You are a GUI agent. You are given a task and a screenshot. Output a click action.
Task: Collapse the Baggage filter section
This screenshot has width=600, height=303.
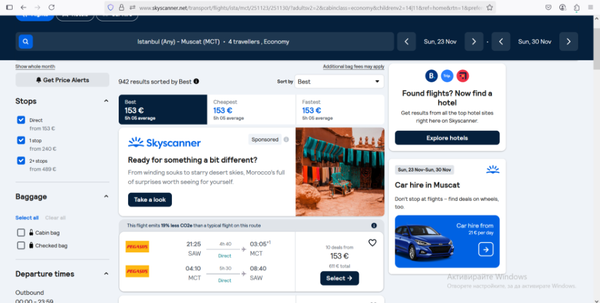(x=106, y=196)
